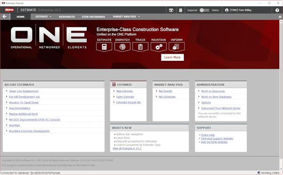Click the Estimate panel calculator icon
283x175 pixels.
pyautogui.click(x=114, y=84)
